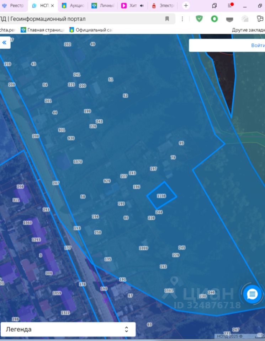Open the weather extension icon
The width and height of the screenshot is (265, 341).
pyautogui.click(x=245, y=19)
